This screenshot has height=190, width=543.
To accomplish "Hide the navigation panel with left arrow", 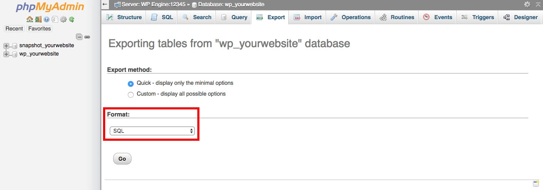I will coord(106,4).
